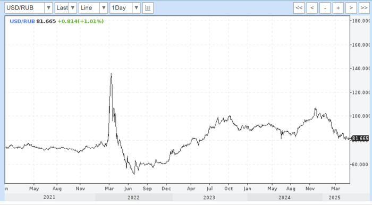Zoom out using the minus button
Screen dimensions: 372x205
coord(325,8)
